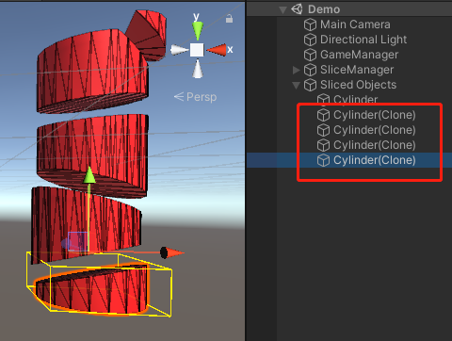Click the Unity scene icon beside Demo
Image resolution: width=452 pixels, height=341 pixels.
[297, 8]
